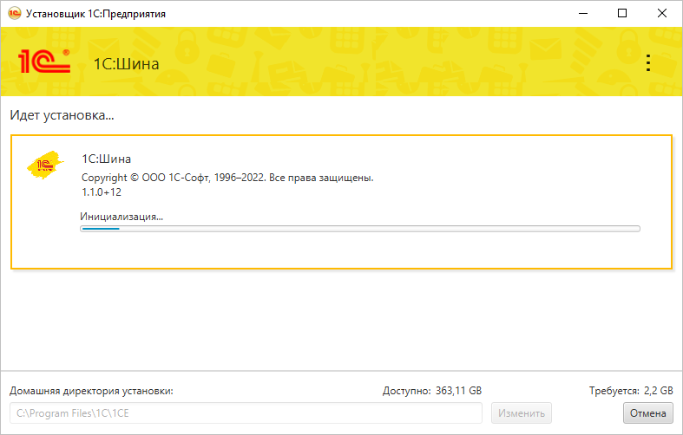Click the installer title bar icon
The width and height of the screenshot is (683, 435).
pos(15,14)
